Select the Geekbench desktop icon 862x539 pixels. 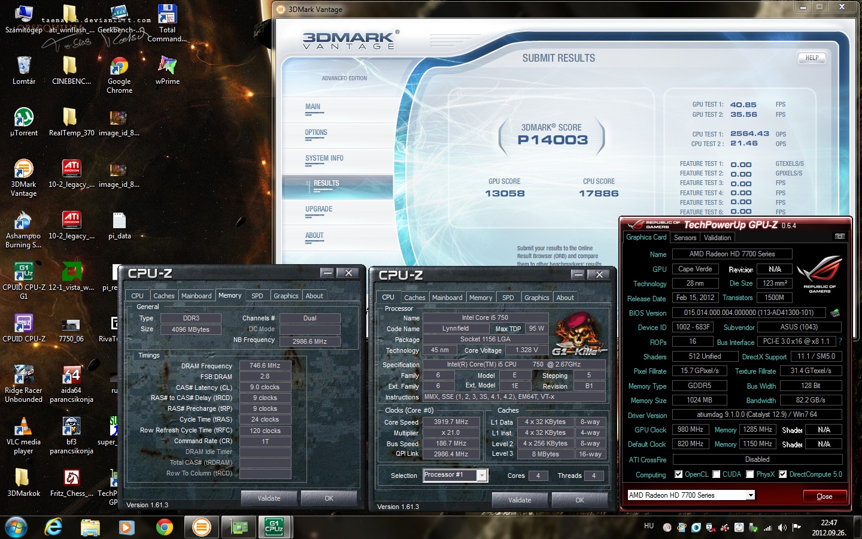tap(119, 19)
